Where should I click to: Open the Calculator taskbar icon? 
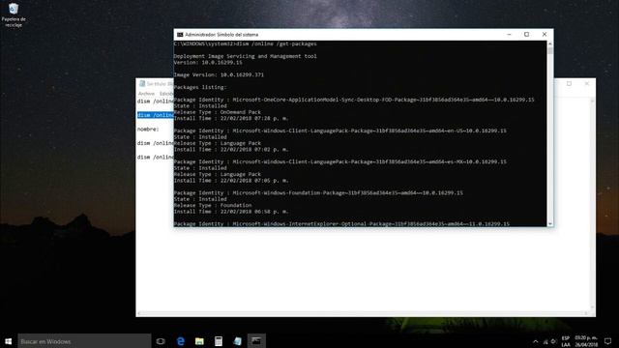(x=219, y=341)
